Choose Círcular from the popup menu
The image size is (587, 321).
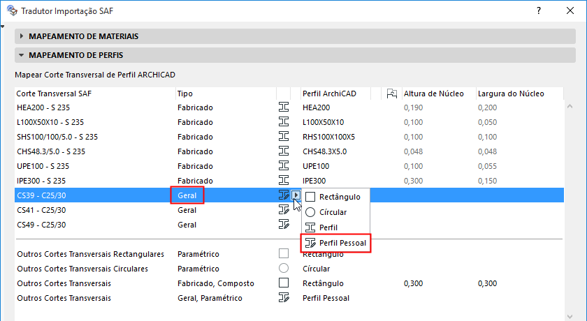tap(336, 212)
